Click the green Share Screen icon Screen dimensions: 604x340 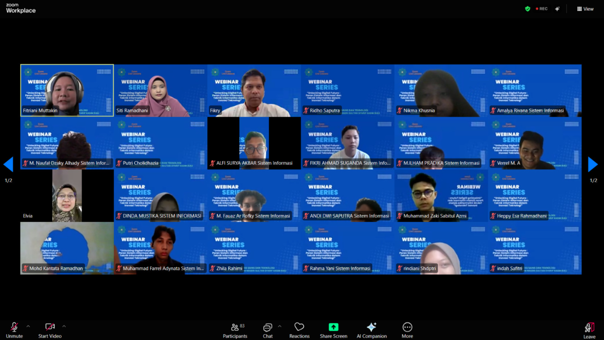pos(333,327)
